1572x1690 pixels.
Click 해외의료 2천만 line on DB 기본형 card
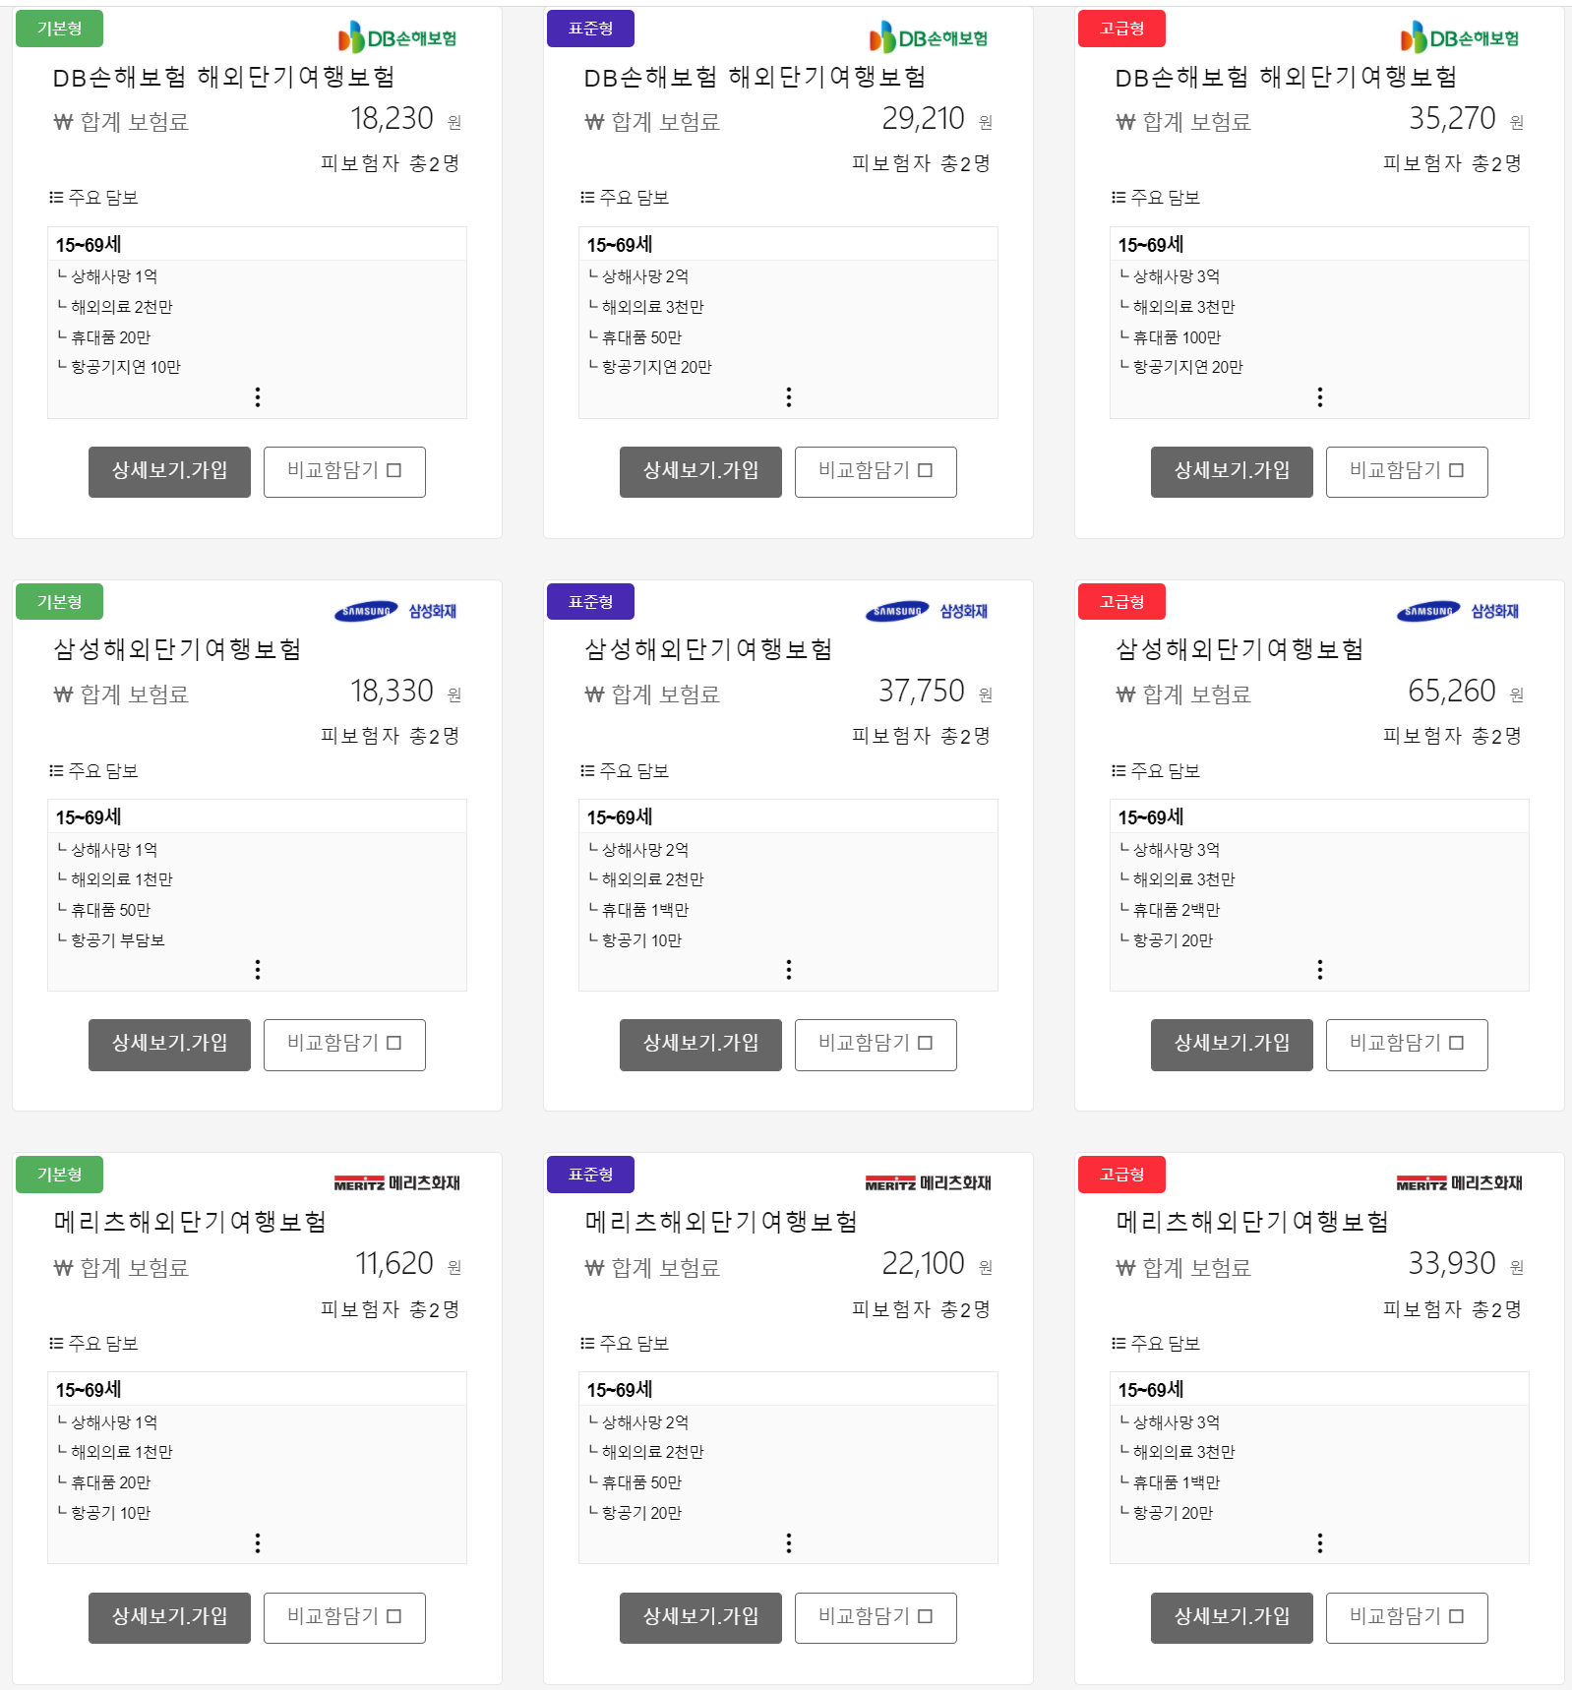(115, 307)
